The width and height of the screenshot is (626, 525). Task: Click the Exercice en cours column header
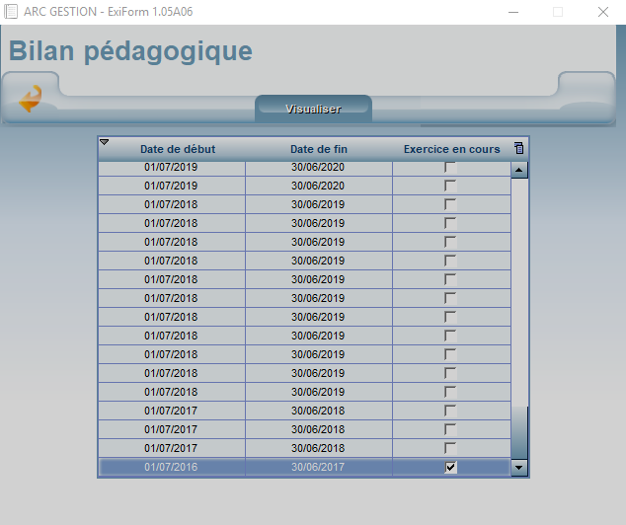click(451, 149)
